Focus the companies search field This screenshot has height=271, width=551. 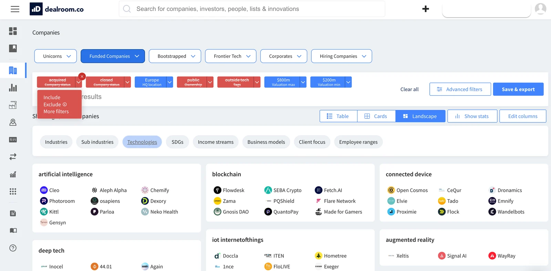click(252, 9)
